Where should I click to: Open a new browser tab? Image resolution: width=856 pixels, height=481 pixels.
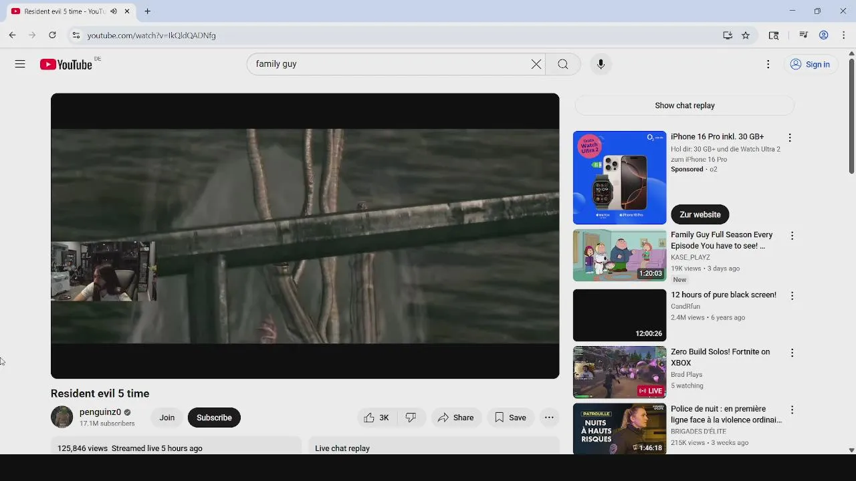click(x=148, y=11)
